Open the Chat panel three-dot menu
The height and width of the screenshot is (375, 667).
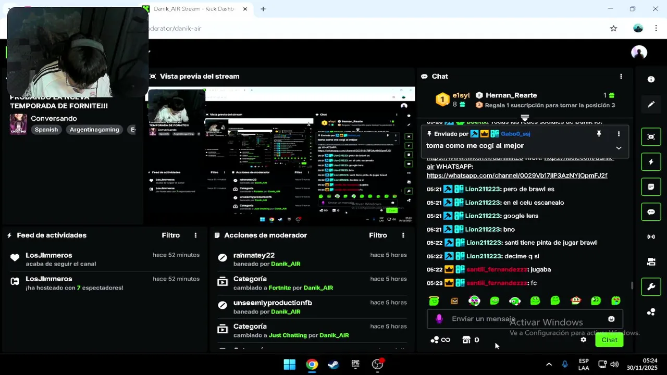(621, 76)
